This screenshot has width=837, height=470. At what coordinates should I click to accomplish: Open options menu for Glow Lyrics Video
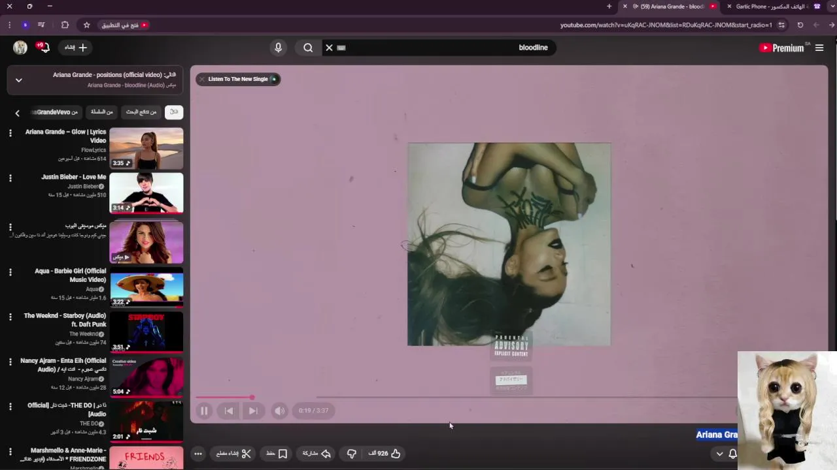pyautogui.click(x=10, y=133)
